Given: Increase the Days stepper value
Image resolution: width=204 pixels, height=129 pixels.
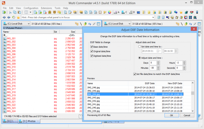Looking at the screenshot, I should click(x=158, y=62).
